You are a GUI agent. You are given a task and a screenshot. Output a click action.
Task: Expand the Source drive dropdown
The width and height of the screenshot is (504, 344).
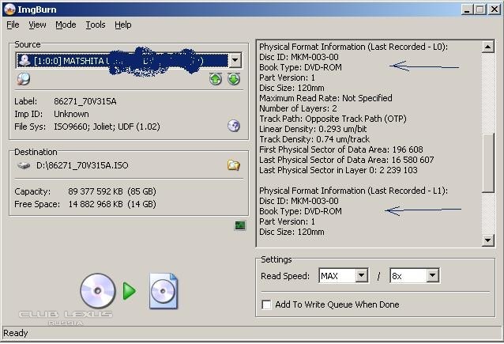(235, 61)
